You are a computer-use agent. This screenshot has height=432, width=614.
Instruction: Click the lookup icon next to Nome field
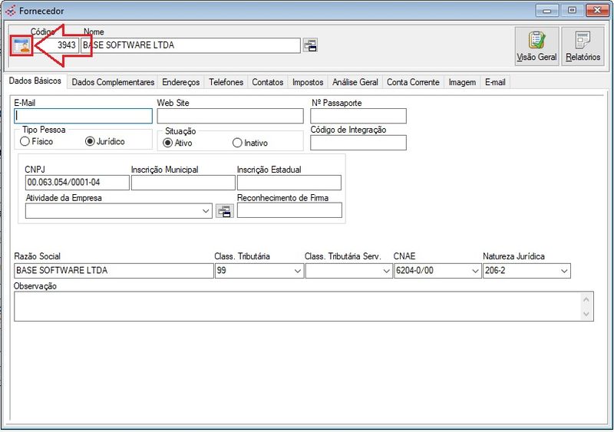(x=310, y=45)
